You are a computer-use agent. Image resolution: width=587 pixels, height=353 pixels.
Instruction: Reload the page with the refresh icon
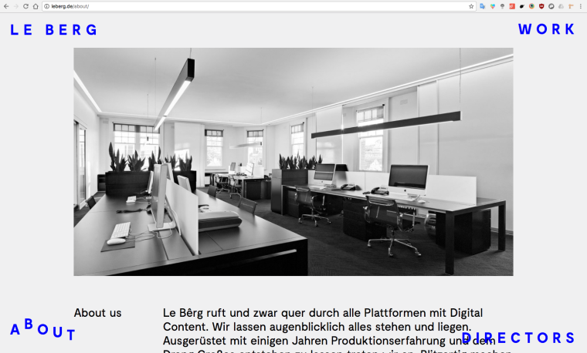[25, 6]
